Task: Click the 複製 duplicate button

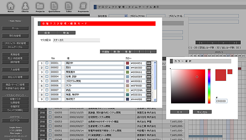Action: (x=128, y=51)
